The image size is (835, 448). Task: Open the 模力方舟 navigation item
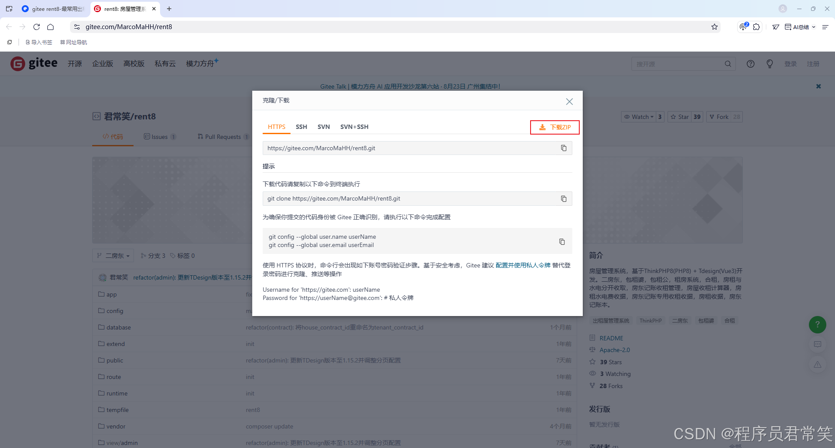[202, 63]
